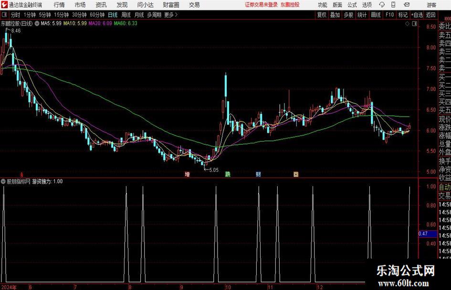Open the 财富圈 menu
Image resolution: width=451 pixels, height=290 pixels.
click(x=171, y=5)
